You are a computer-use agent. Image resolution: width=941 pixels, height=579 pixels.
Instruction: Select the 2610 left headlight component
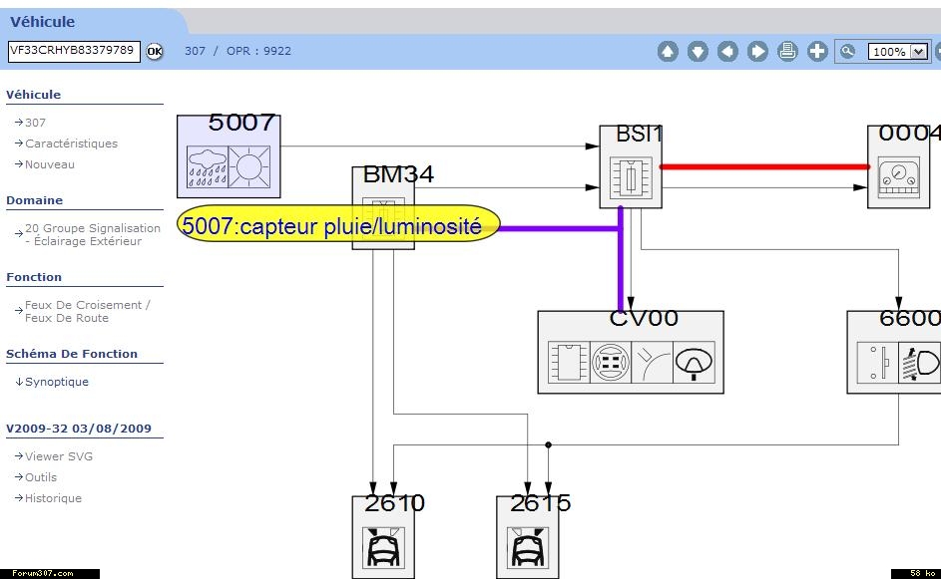(x=383, y=537)
